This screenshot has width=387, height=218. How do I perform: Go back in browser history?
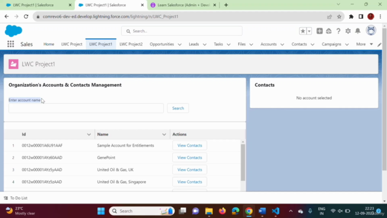click(x=7, y=16)
